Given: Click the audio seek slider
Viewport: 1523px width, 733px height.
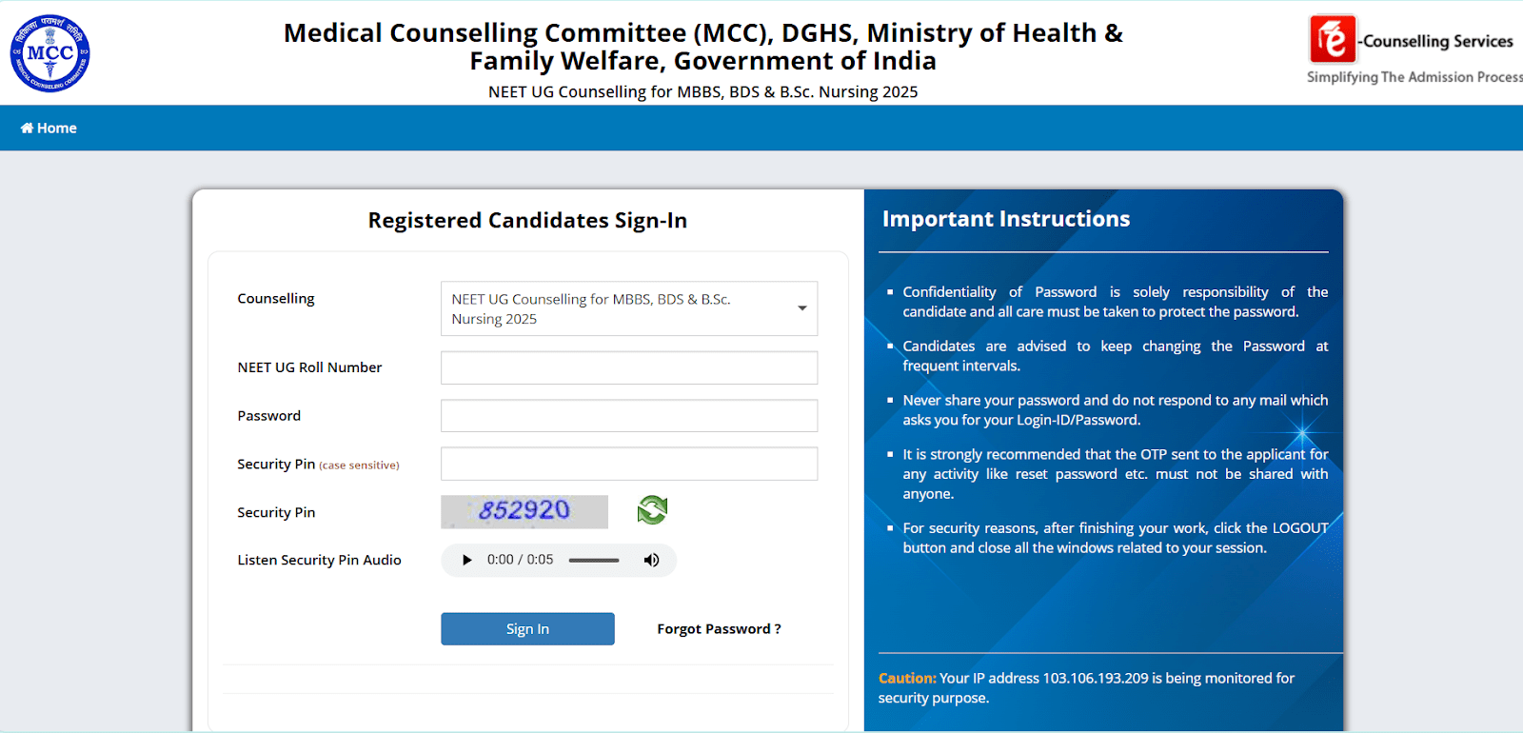Looking at the screenshot, I should (x=594, y=560).
